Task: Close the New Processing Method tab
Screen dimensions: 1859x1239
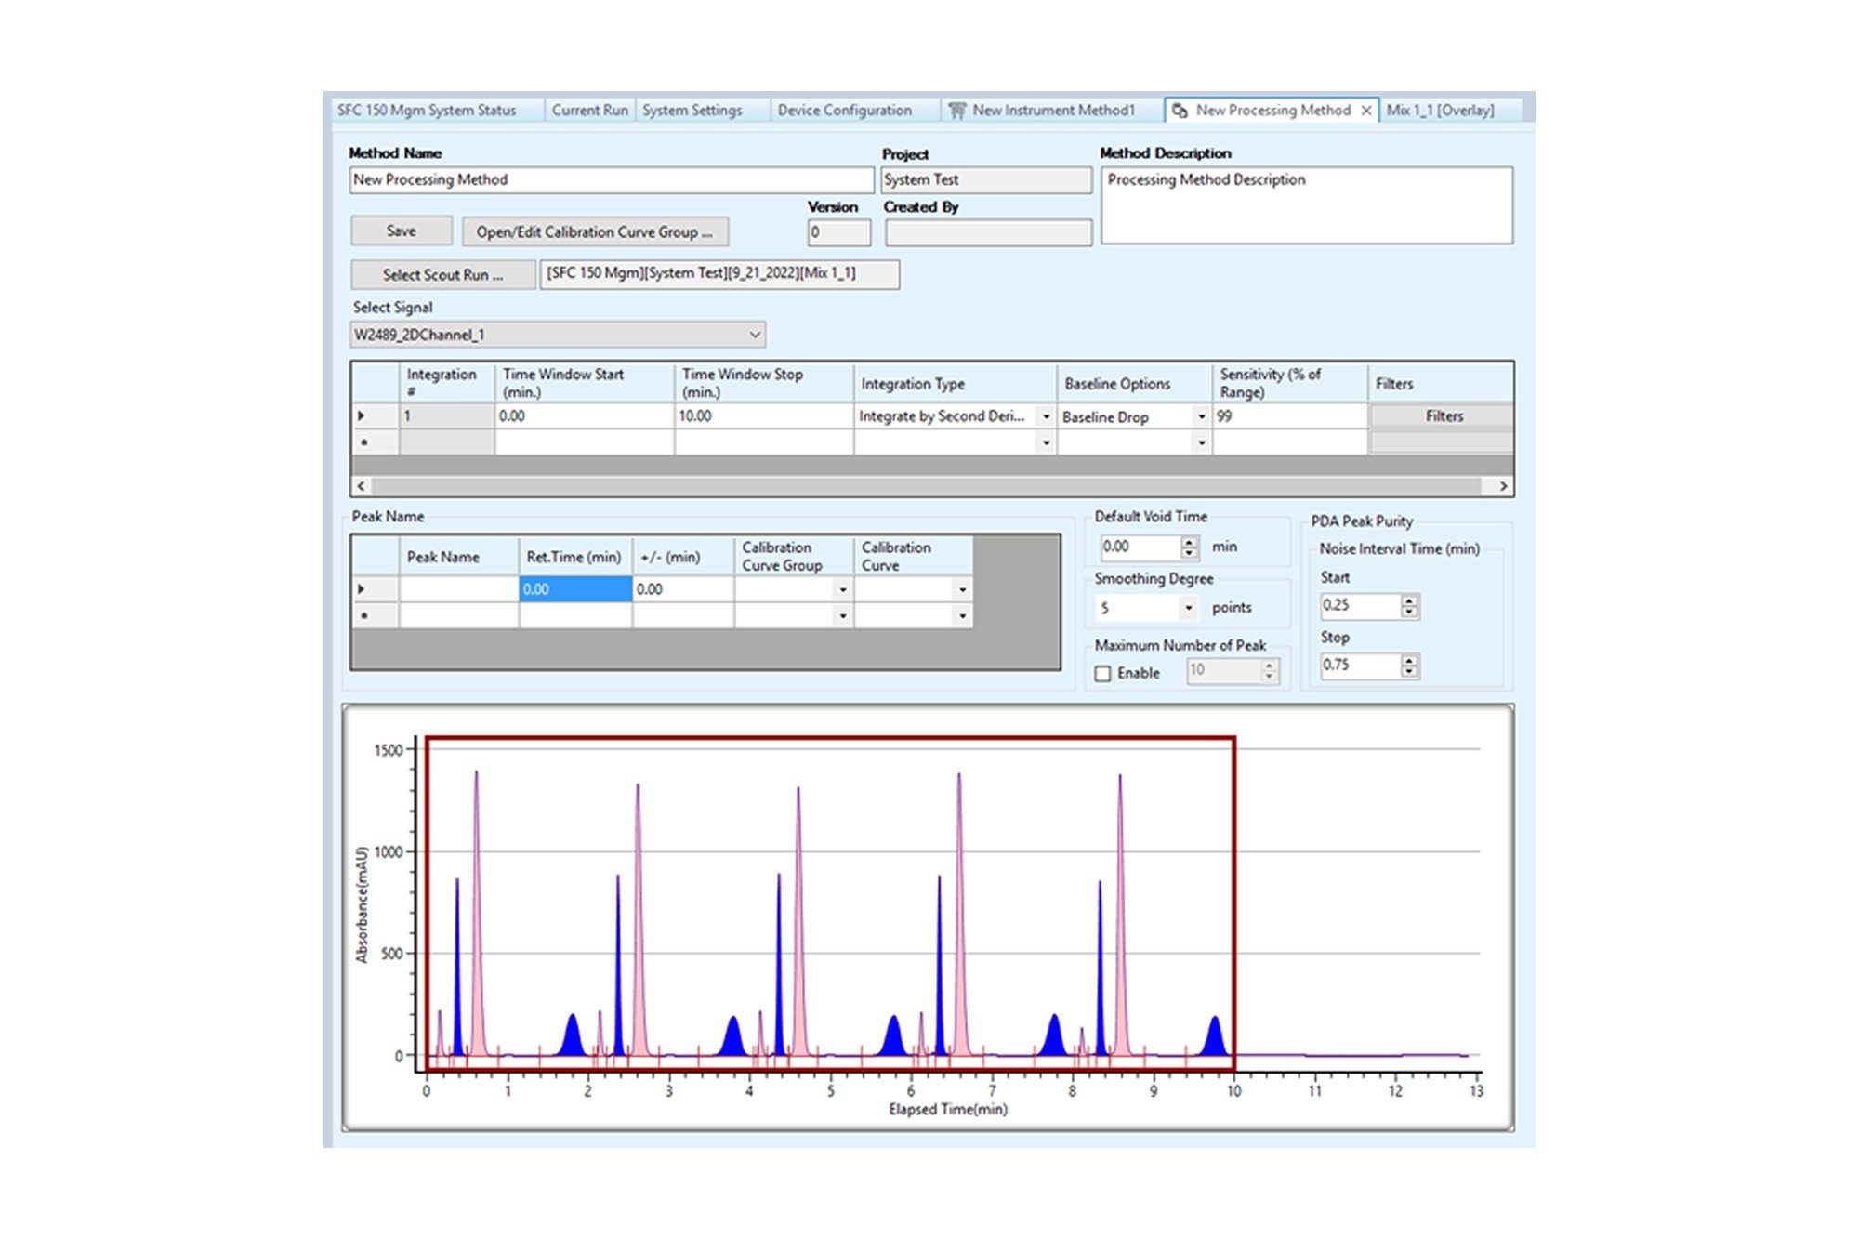Action: (1365, 111)
